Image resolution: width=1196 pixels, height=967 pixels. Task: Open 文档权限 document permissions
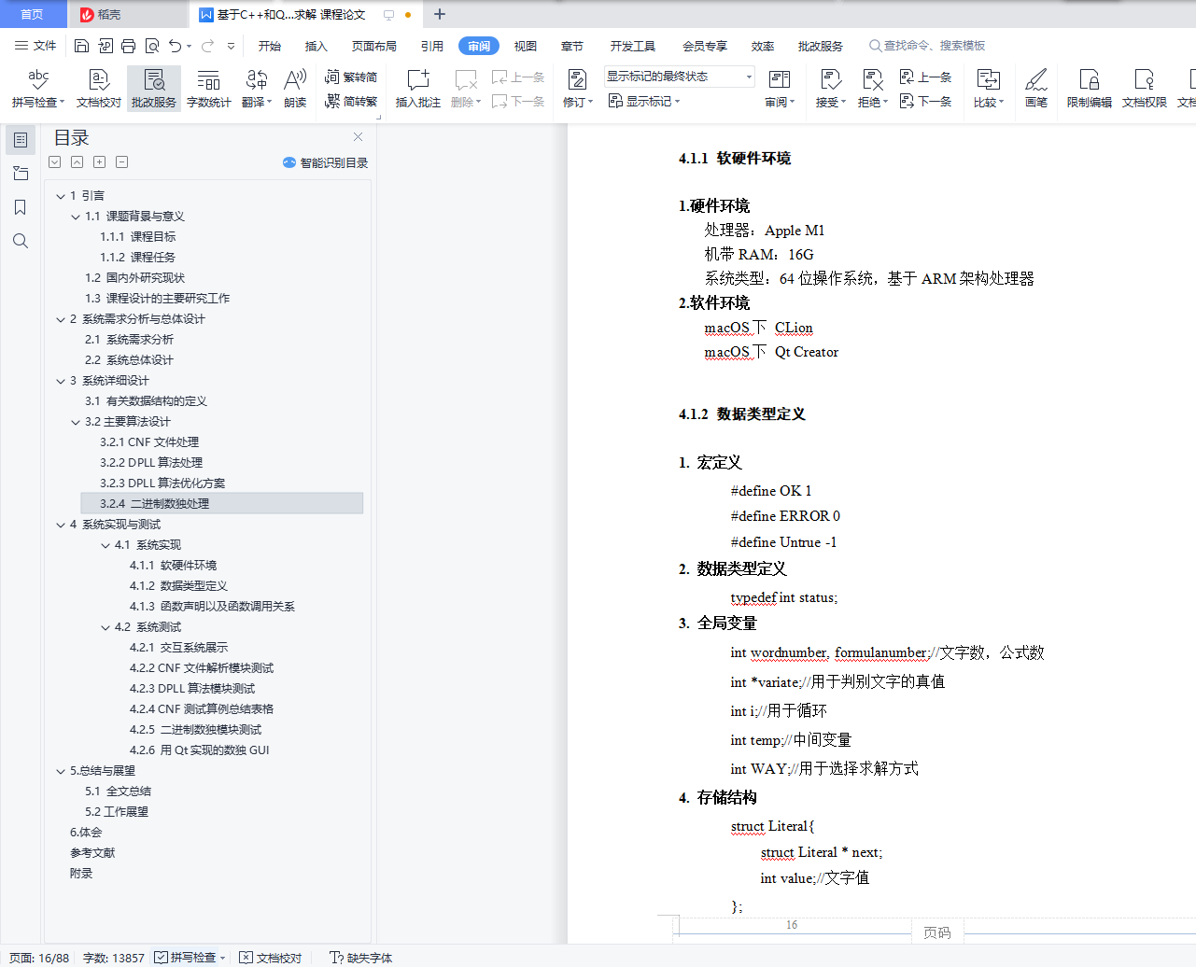click(1145, 89)
